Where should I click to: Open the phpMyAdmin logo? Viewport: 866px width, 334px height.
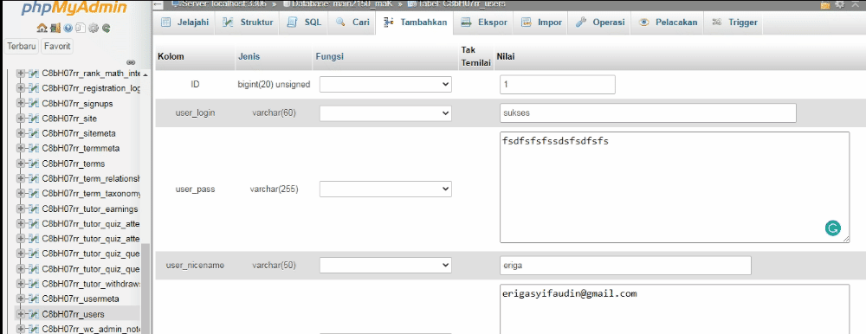click(x=74, y=9)
